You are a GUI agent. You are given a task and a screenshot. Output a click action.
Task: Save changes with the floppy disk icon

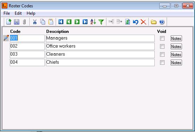point(16,22)
